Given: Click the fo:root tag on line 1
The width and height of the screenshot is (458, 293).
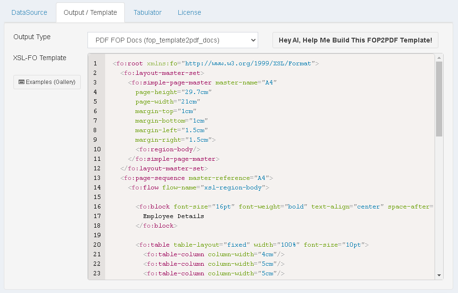Looking at the screenshot, I should [x=129, y=63].
